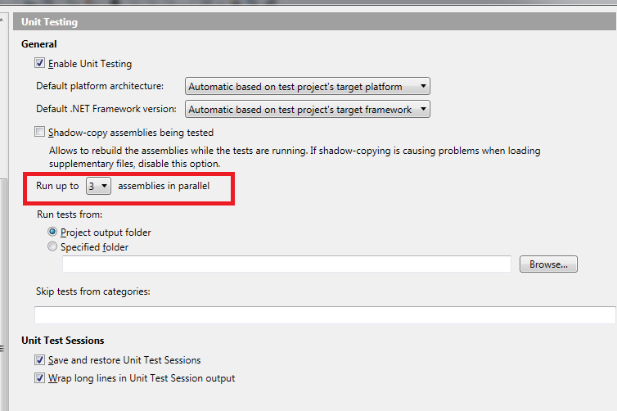Click the Unit Testing section header
Image resolution: width=617 pixels, height=411 pixels.
[x=315, y=21]
